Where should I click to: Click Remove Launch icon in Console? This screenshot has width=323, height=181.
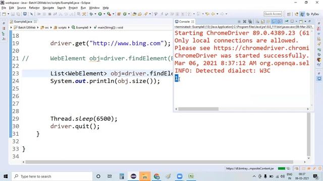(x=244, y=22)
